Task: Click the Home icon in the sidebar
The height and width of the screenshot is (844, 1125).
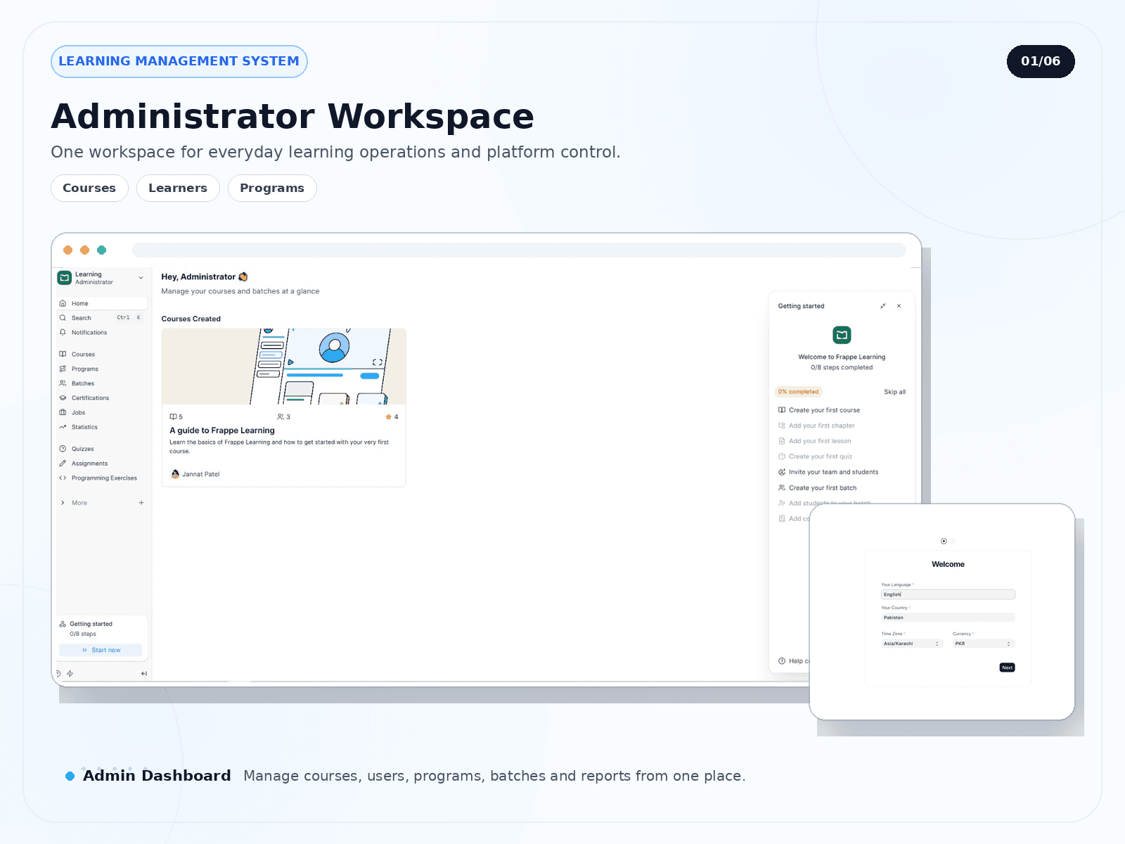Action: point(63,304)
